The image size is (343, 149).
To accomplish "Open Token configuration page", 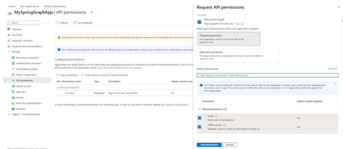I will (26, 75).
